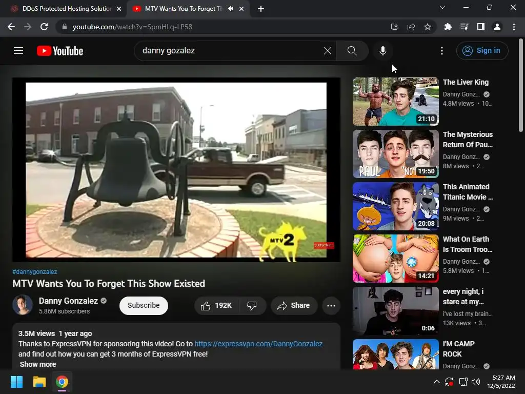This screenshot has height=394, width=525.
Task: Dislike the video with thumbs-down icon
Action: pos(252,306)
